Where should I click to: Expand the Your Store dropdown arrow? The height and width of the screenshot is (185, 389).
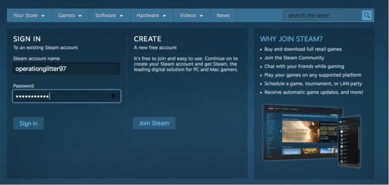[43, 15]
